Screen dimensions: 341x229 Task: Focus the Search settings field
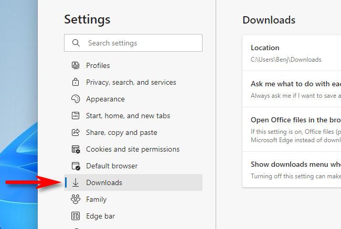[133, 43]
